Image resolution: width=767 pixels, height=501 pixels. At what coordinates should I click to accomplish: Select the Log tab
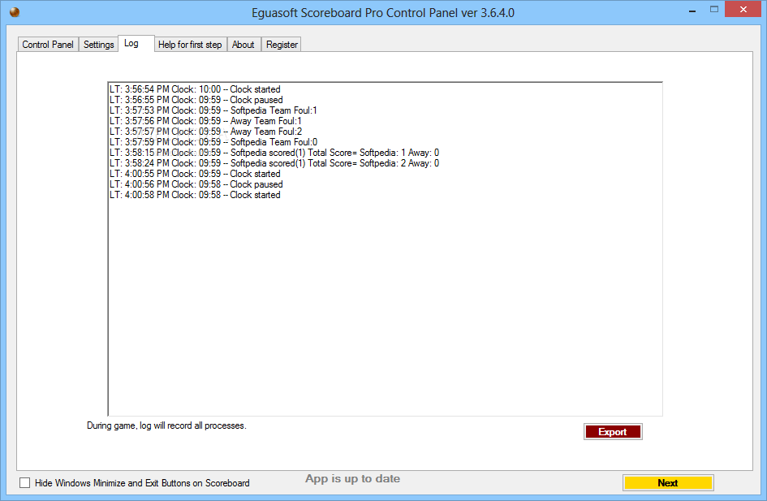click(136, 44)
